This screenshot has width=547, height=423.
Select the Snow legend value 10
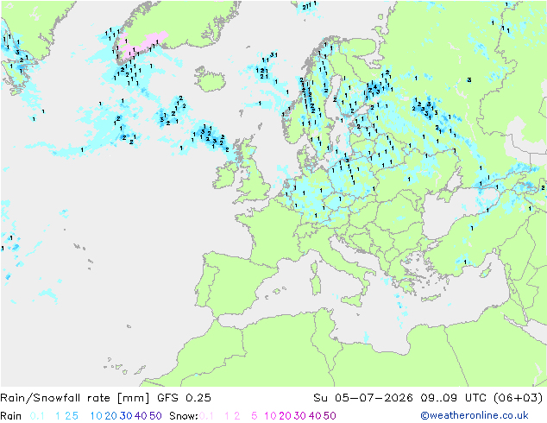270,416
